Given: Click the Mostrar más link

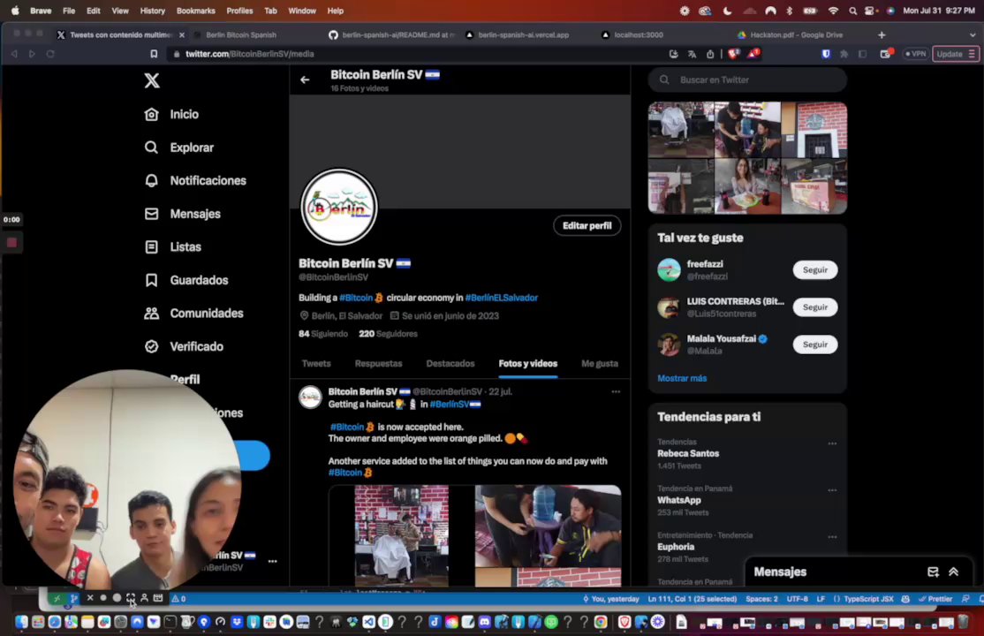Looking at the screenshot, I should (x=682, y=379).
